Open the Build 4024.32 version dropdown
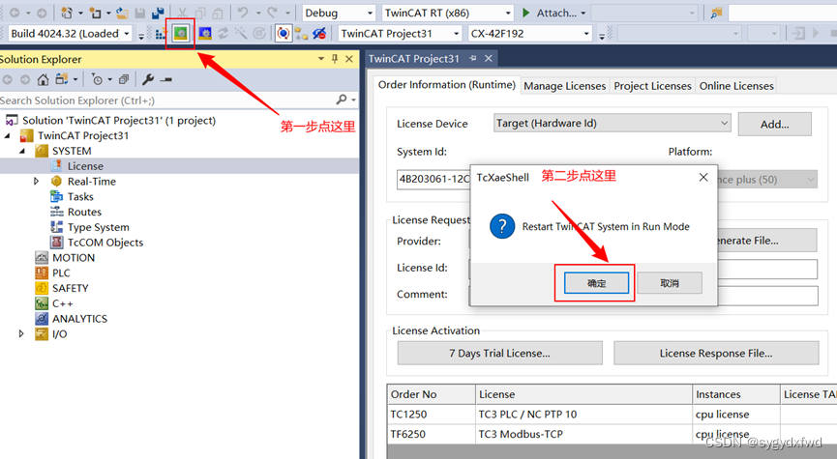Viewport: 837px width, 459px height. tap(127, 34)
